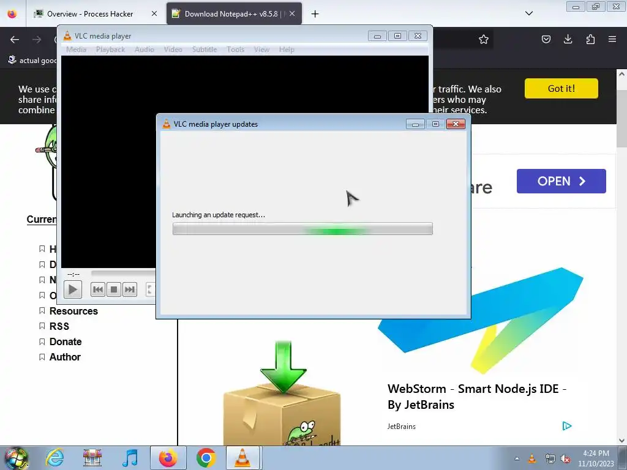Open music player from taskbar
This screenshot has height=470, width=627.
[x=130, y=458]
